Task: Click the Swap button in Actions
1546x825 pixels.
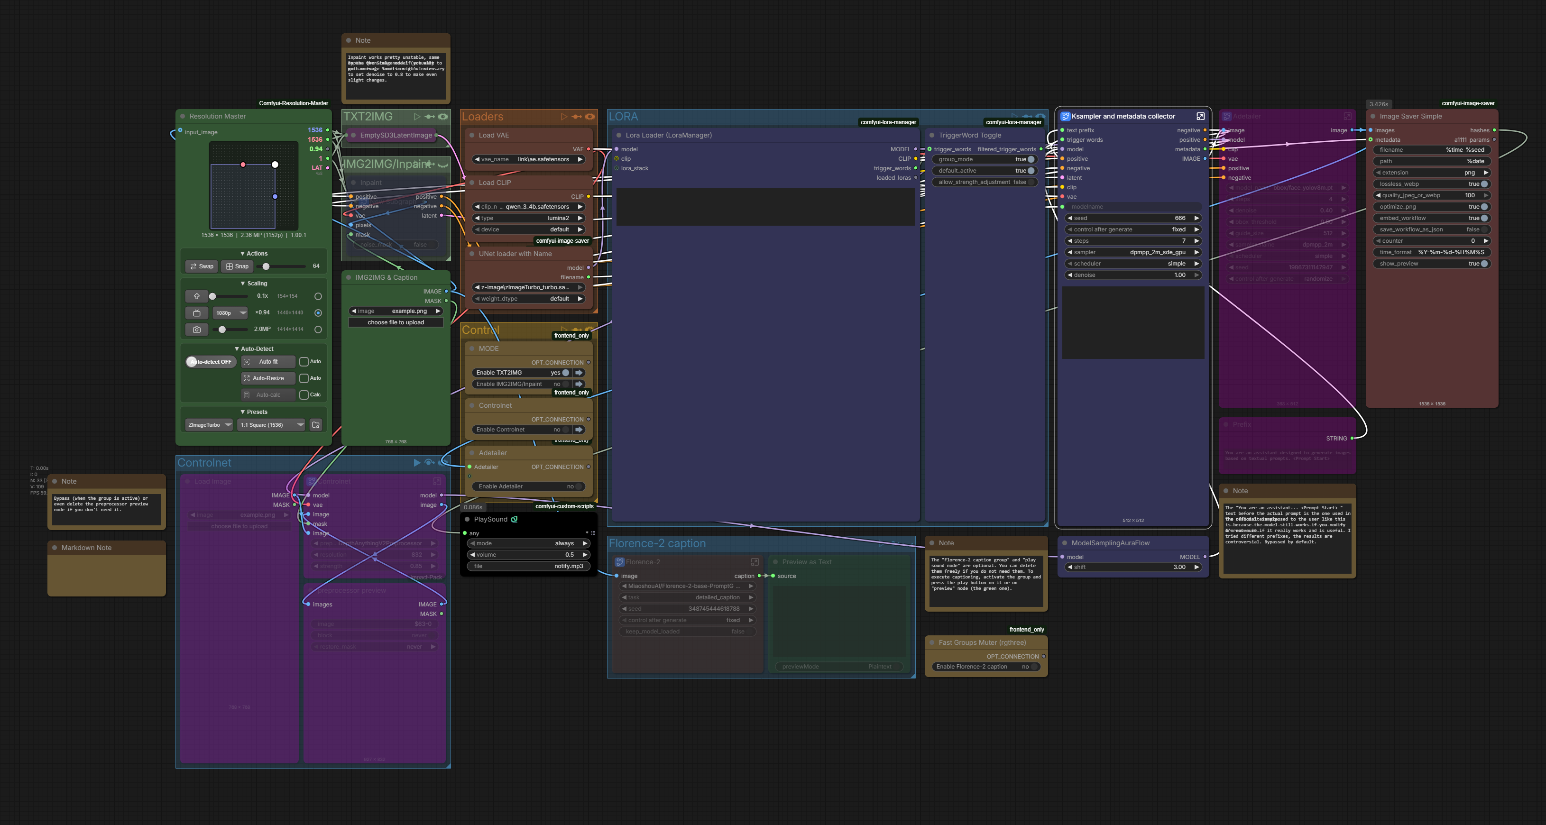Action: pyautogui.click(x=202, y=266)
